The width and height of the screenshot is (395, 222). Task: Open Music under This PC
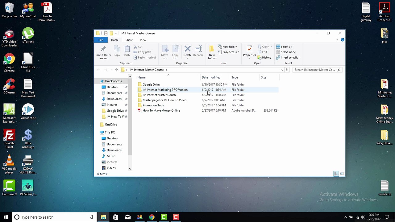point(110,156)
